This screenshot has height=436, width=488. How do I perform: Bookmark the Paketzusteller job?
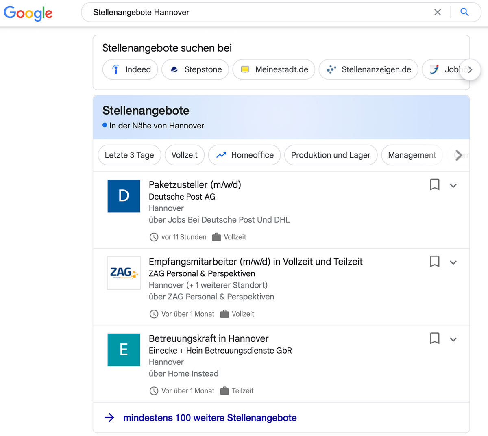[435, 184]
